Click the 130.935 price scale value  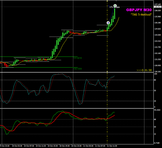(158, 66)
